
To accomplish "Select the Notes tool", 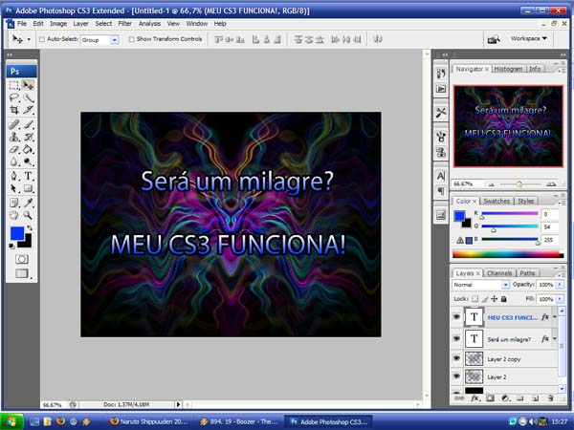I will [14, 203].
